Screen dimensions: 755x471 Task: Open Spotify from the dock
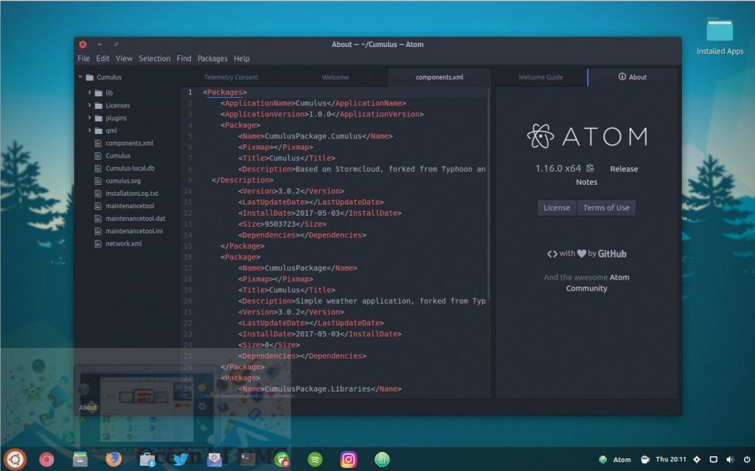point(314,458)
